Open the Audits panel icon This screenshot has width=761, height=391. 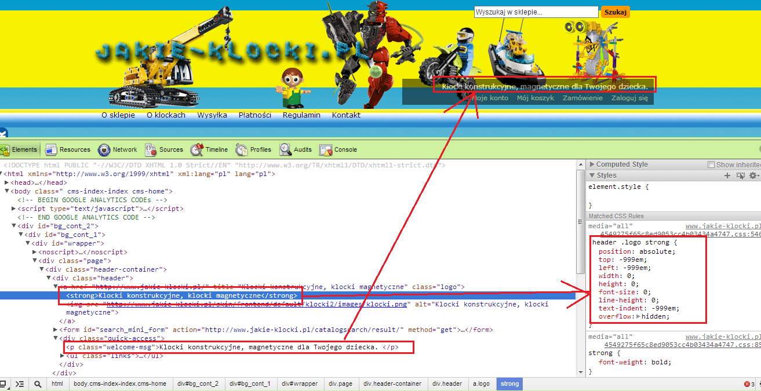point(285,150)
